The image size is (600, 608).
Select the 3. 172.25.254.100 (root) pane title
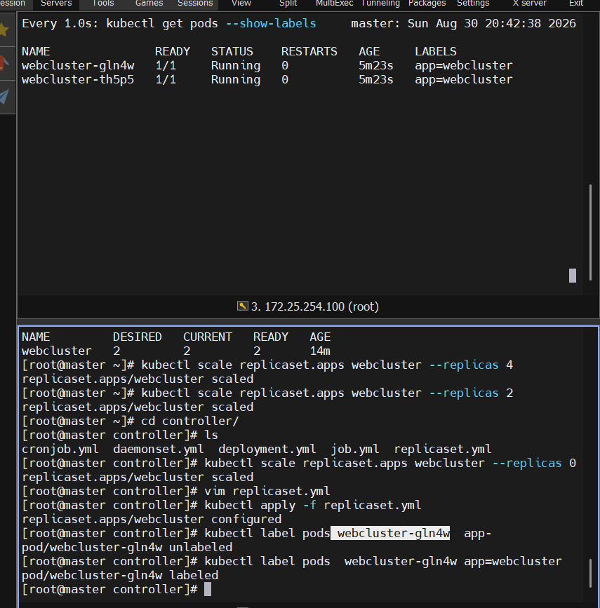pyautogui.click(x=315, y=306)
